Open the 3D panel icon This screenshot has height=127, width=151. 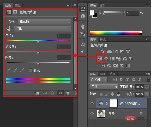click(x=83, y=9)
